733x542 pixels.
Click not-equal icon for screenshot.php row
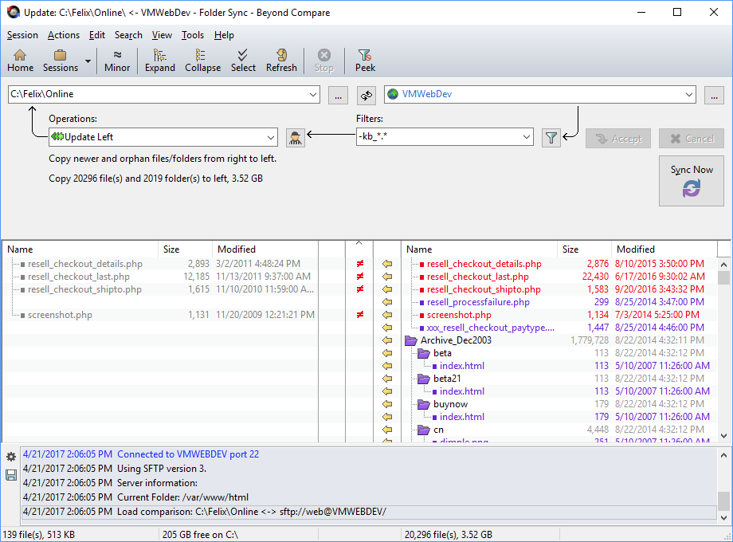tap(360, 315)
